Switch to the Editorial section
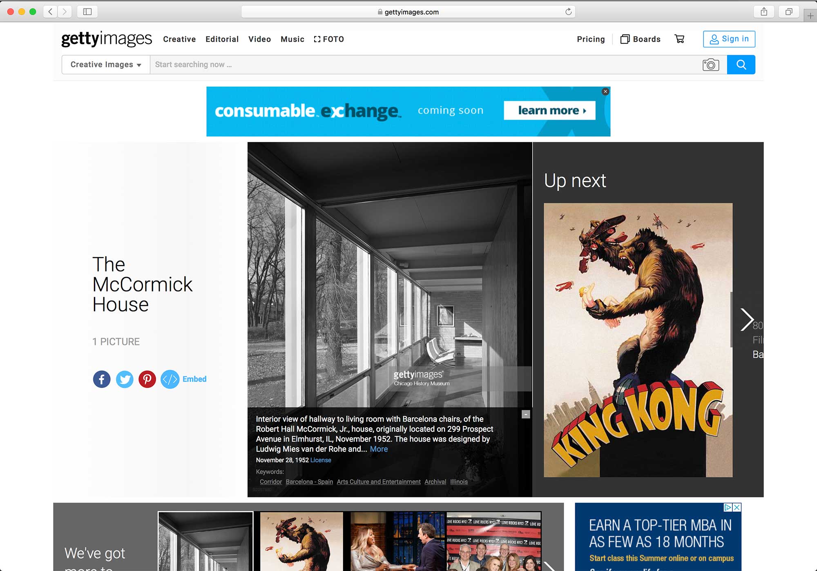Image resolution: width=817 pixels, height=571 pixels. 222,39
